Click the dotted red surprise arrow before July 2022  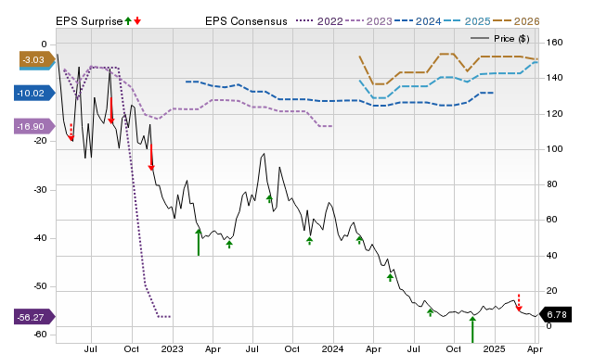pyautogui.click(x=71, y=132)
